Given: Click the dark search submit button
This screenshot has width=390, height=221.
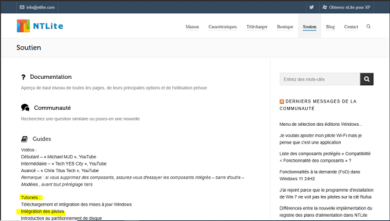Looking at the screenshot, I should coord(367,79).
